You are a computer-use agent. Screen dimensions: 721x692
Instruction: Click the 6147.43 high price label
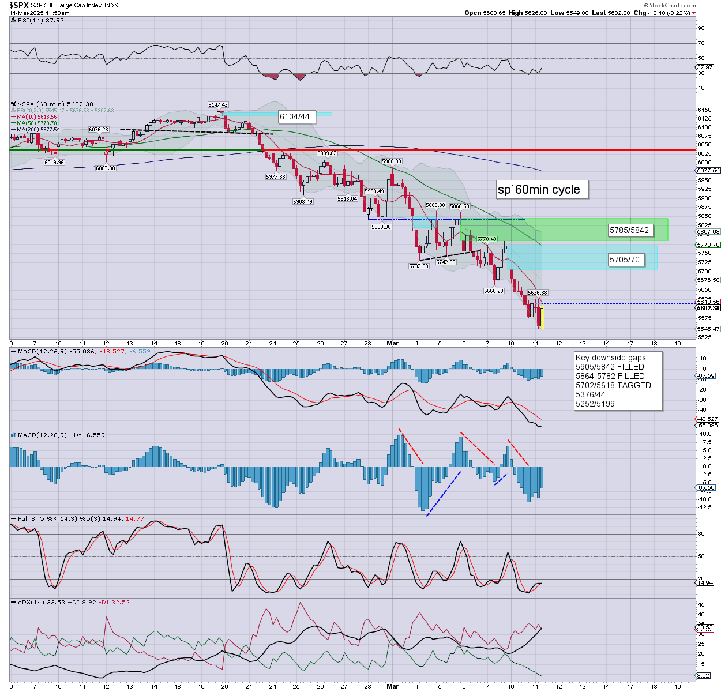[218, 105]
